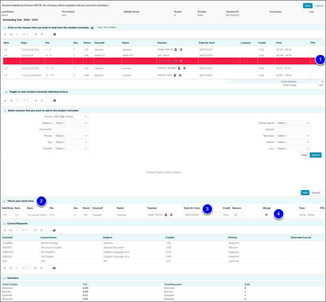Click first page icon in add/drop history pager
Screen dimensions: 326x302
click(x=5, y=100)
